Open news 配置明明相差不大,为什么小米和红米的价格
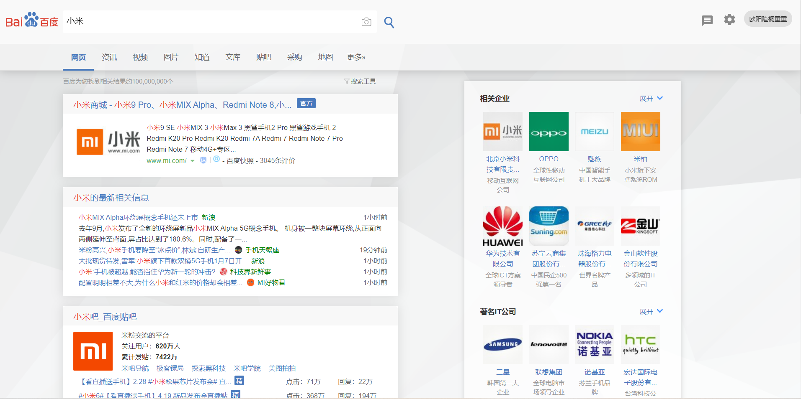801x399 pixels. [x=161, y=283]
